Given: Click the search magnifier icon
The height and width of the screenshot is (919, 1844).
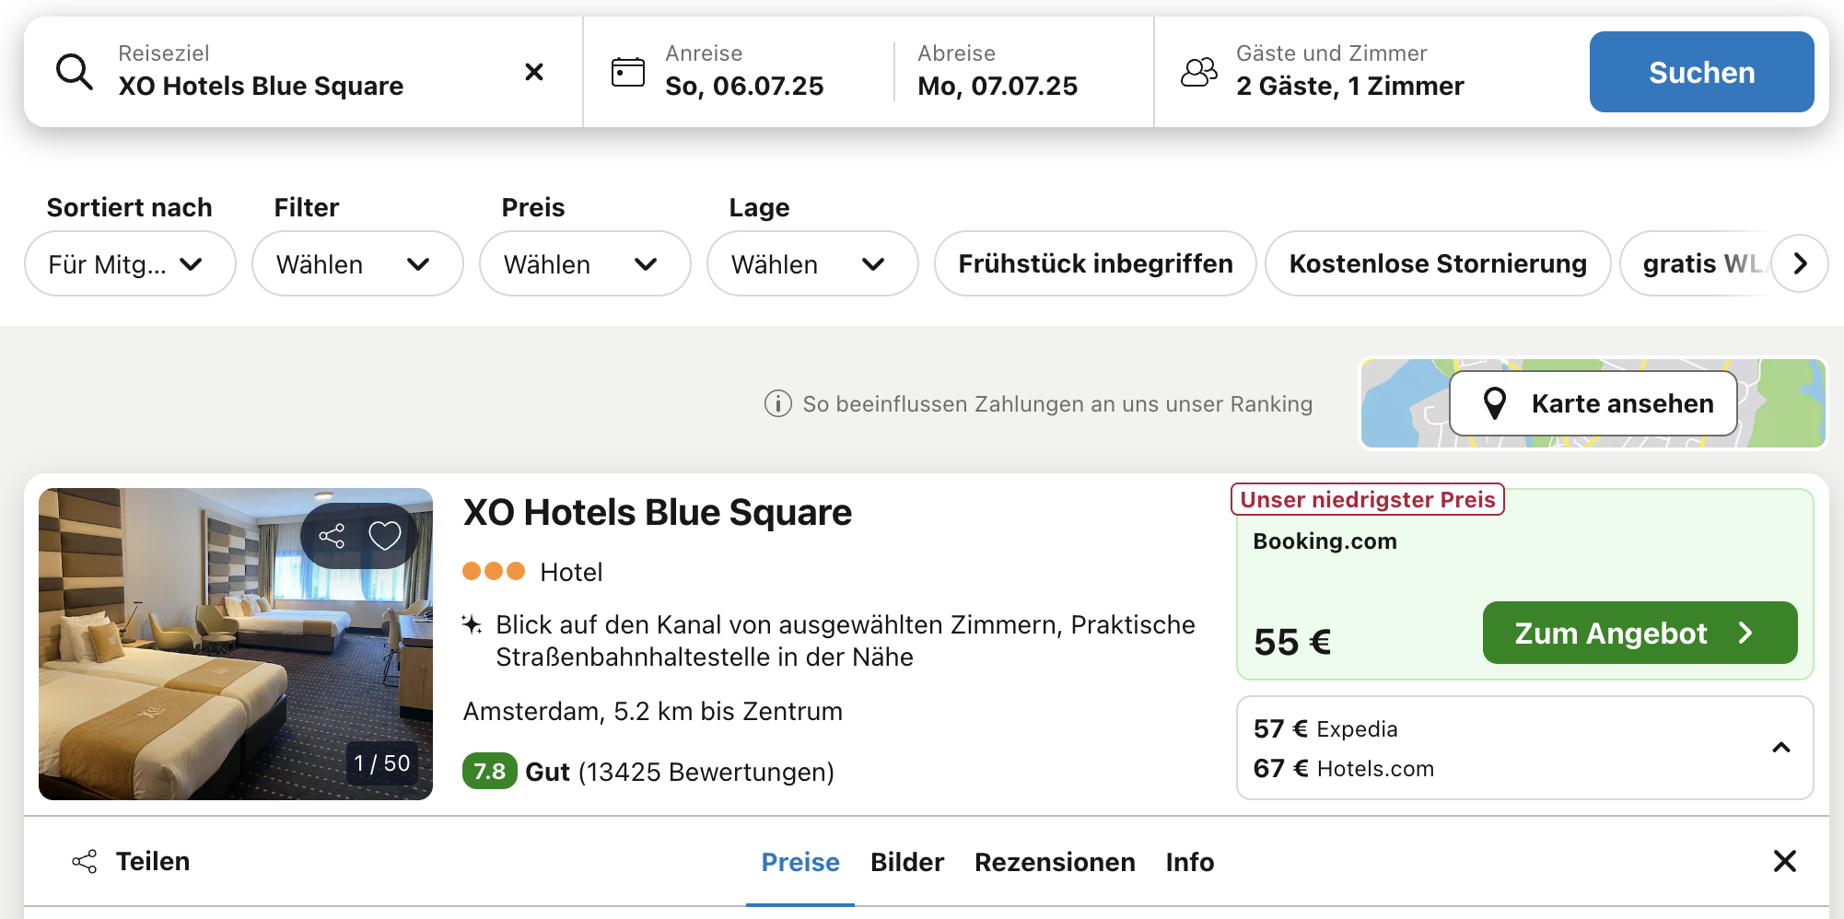Looking at the screenshot, I should pos(75,72).
